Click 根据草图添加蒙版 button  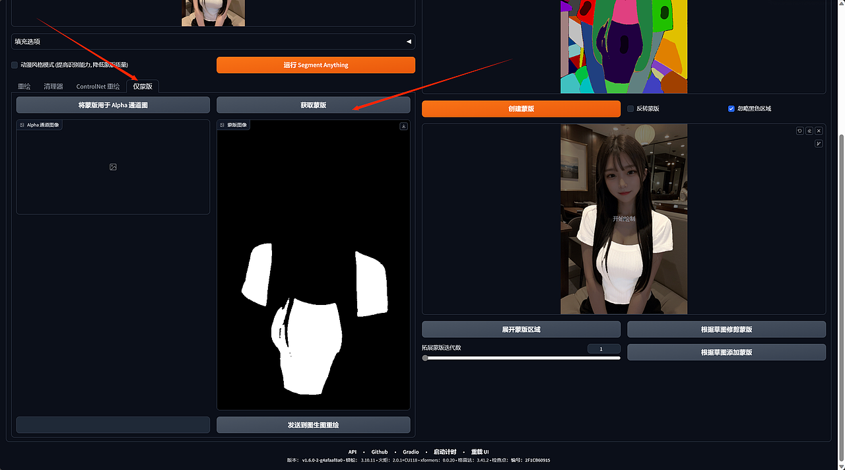coord(726,352)
